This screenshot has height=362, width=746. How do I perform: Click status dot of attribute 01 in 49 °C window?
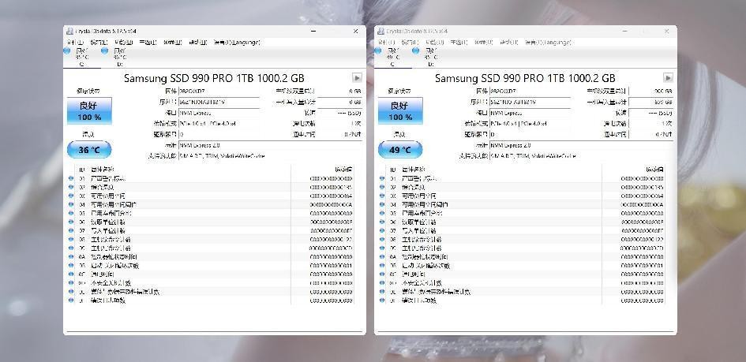382,178
